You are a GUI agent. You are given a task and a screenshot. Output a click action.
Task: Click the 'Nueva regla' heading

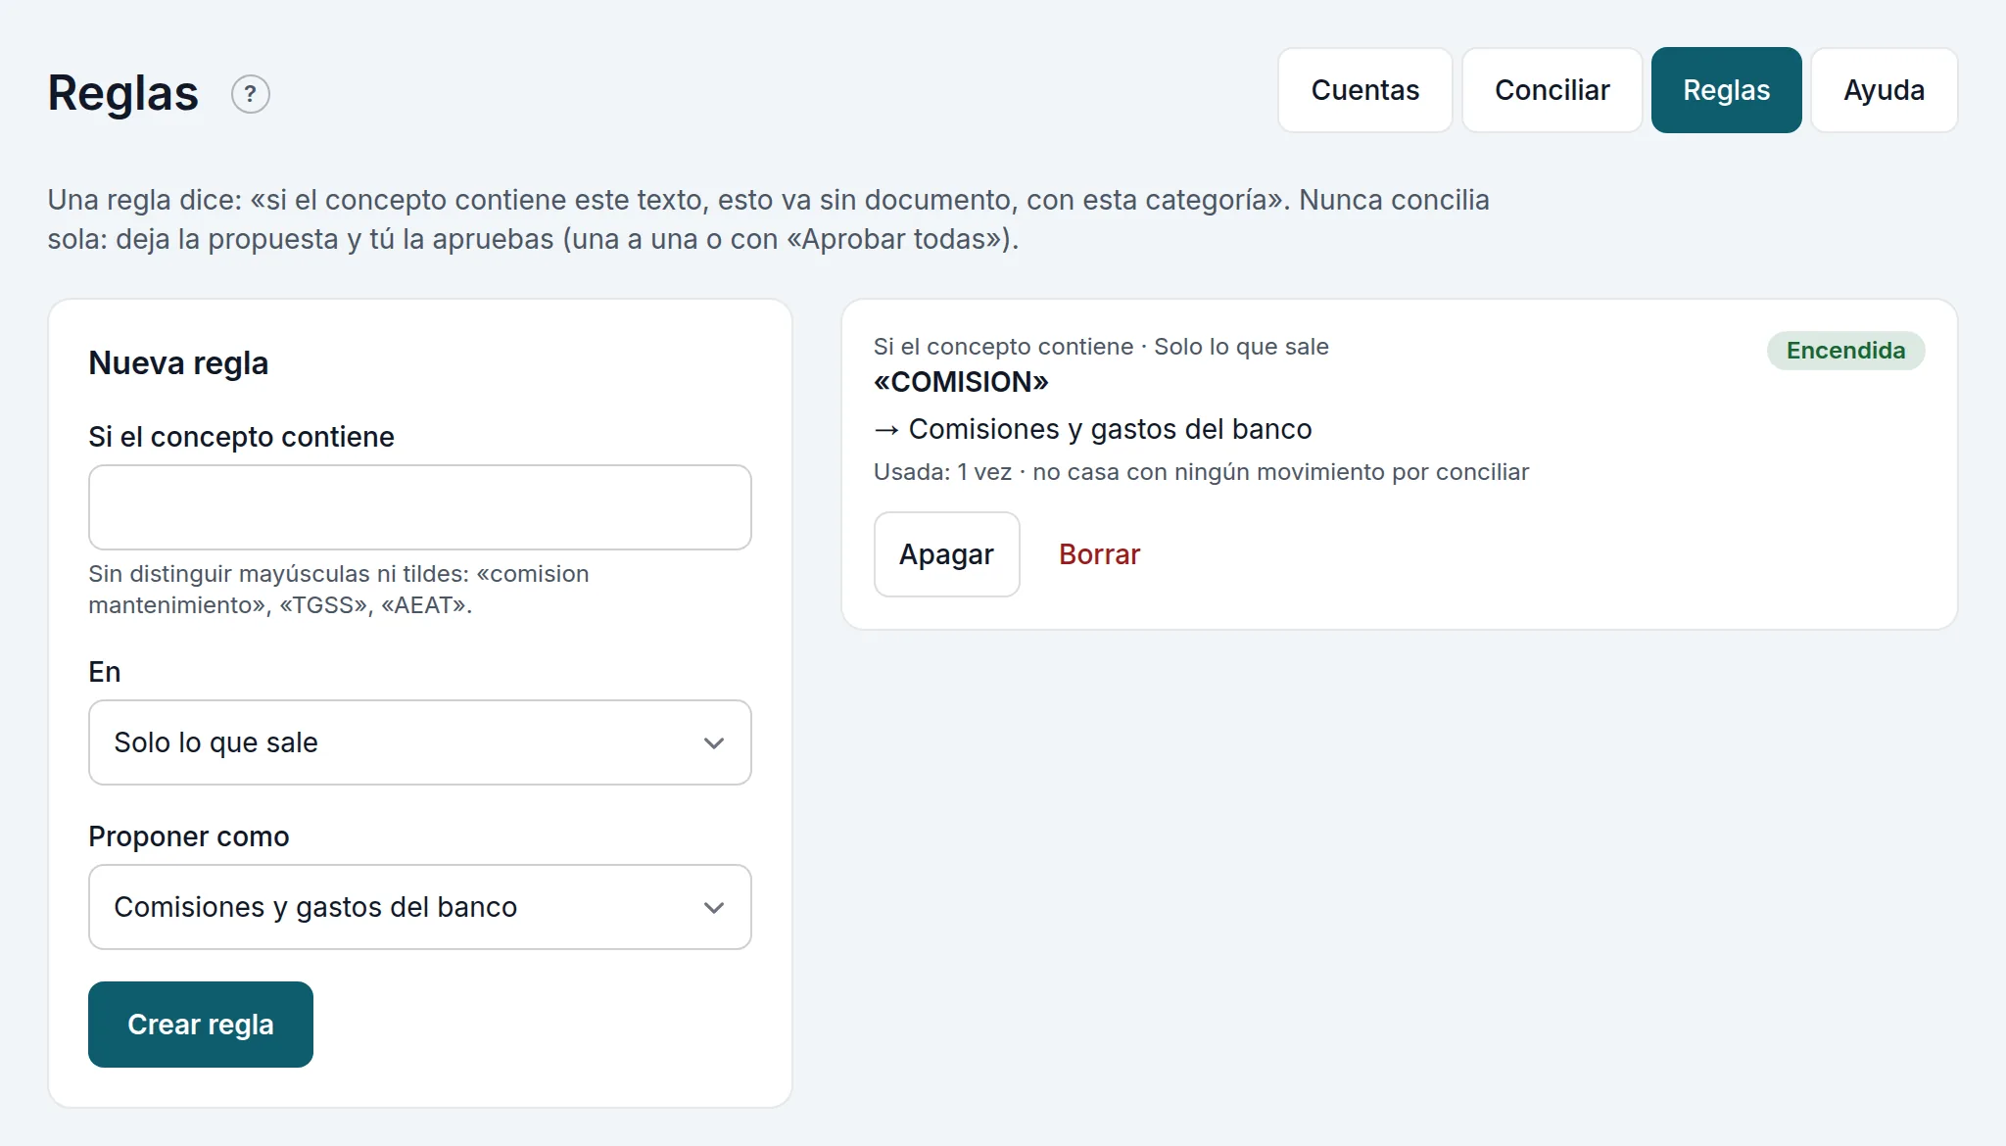coord(178,363)
